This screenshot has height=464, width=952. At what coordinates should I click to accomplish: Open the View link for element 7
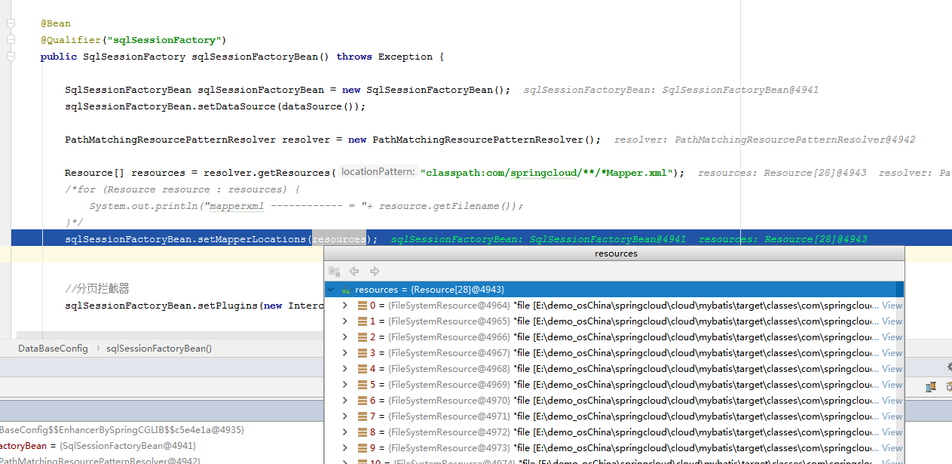(x=892, y=416)
